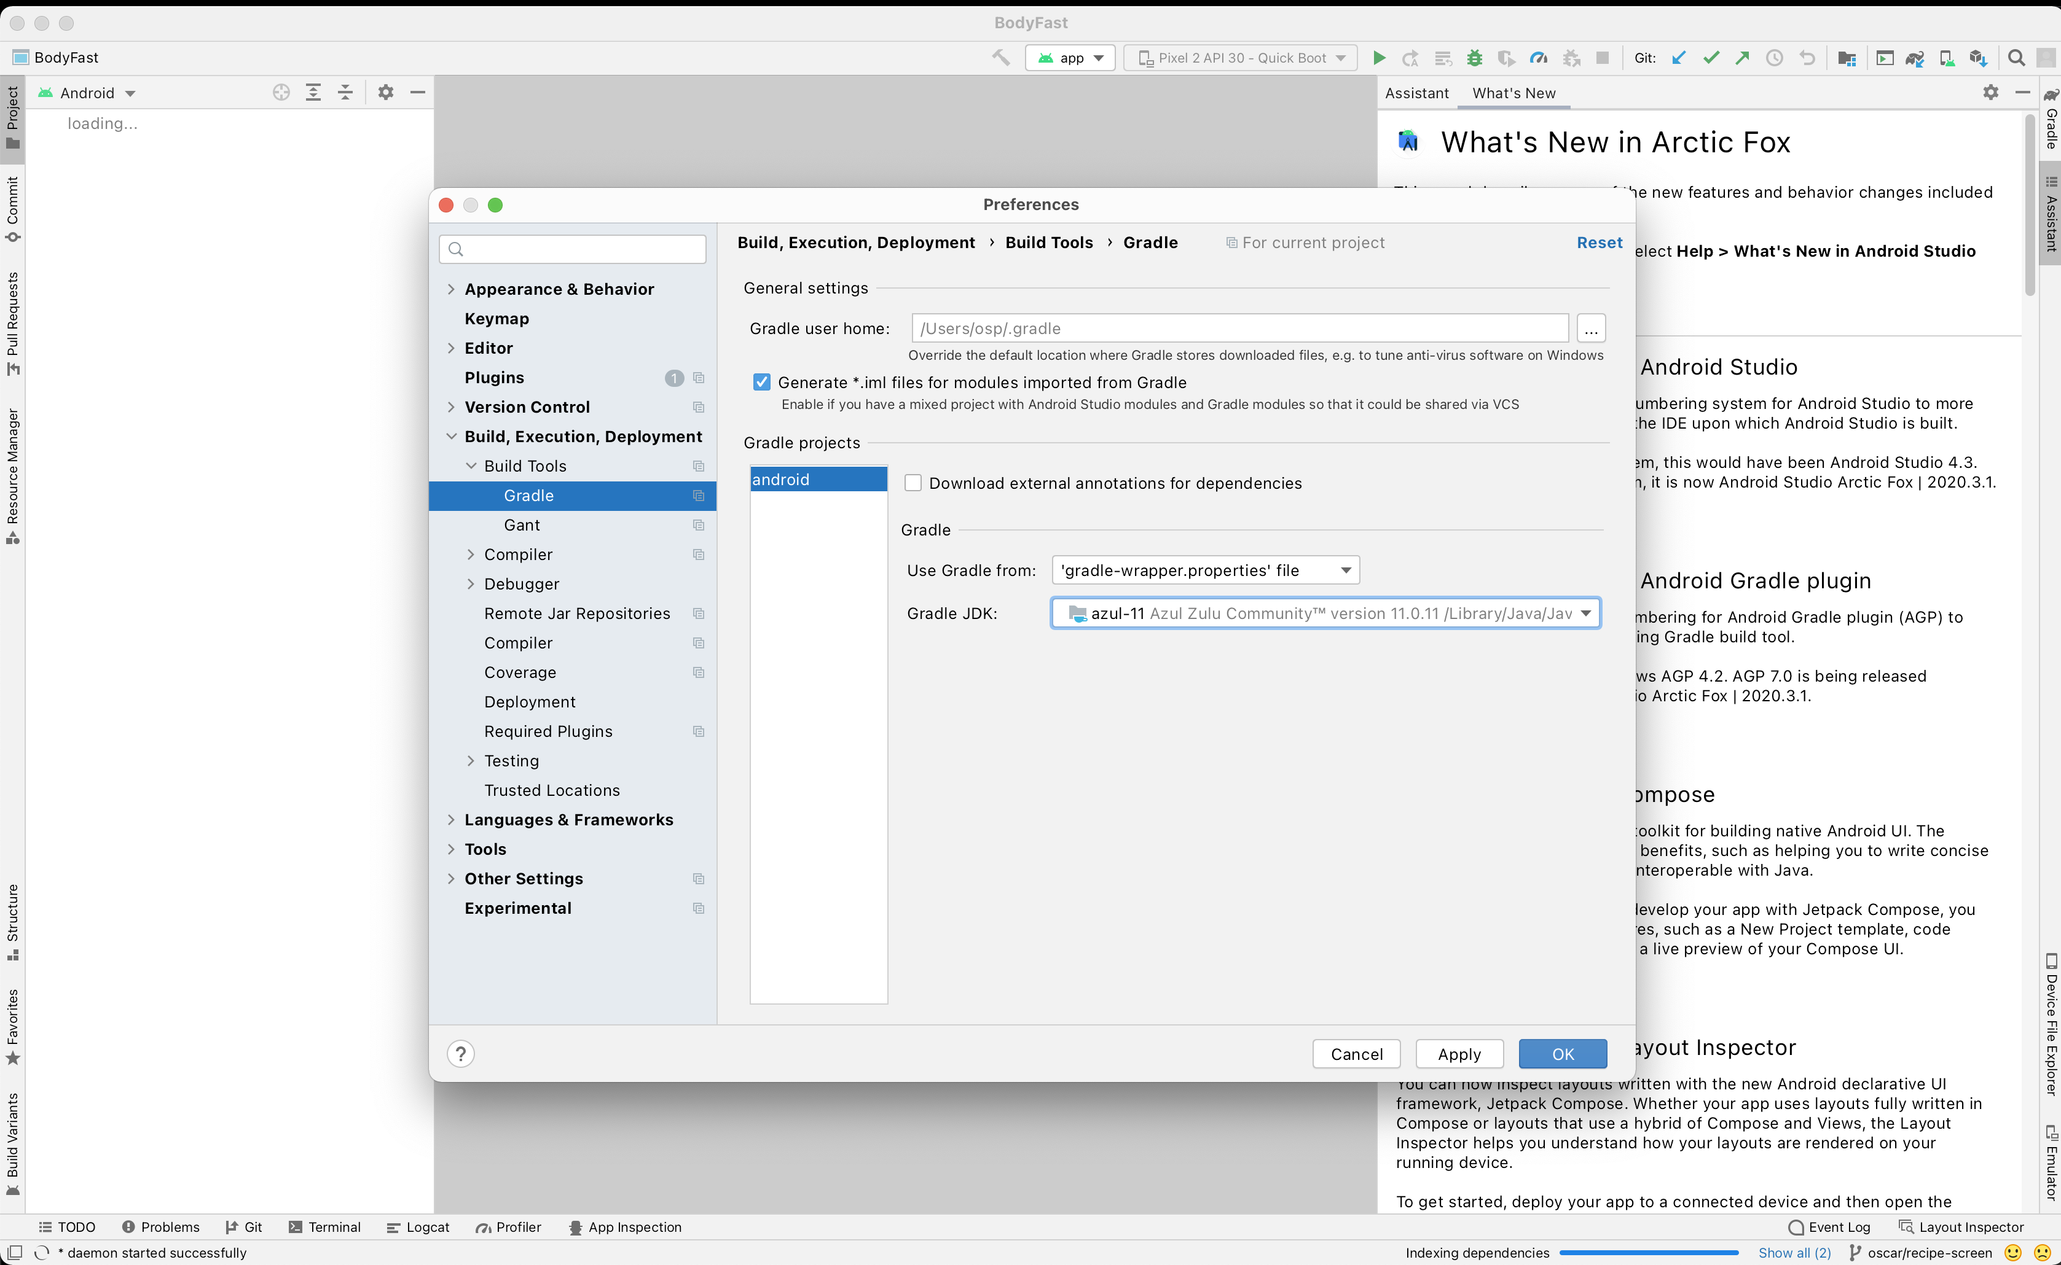
Task: Hide the Project panel with minus icon
Action: point(418,92)
